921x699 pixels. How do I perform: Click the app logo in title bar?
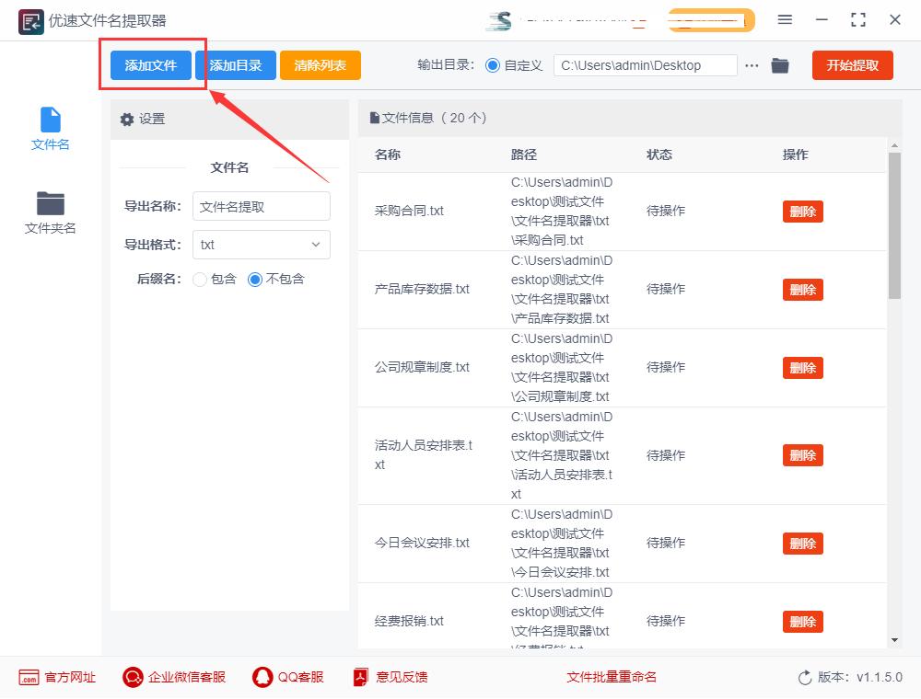point(29,20)
